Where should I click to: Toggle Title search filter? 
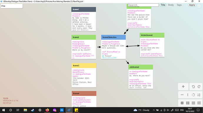[163, 5]
